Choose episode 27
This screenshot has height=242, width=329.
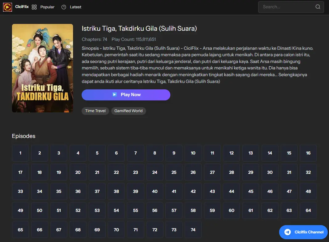(x=212, y=172)
